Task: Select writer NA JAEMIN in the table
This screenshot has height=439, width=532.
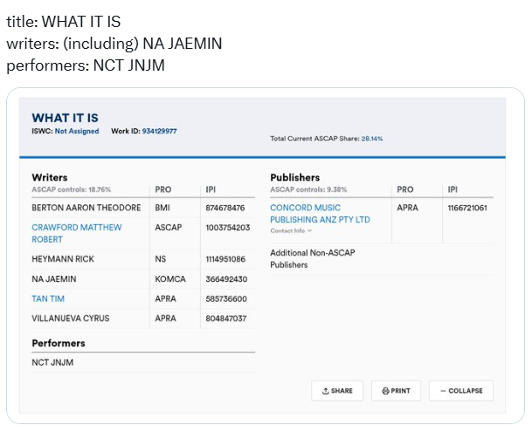Action: 54,279
